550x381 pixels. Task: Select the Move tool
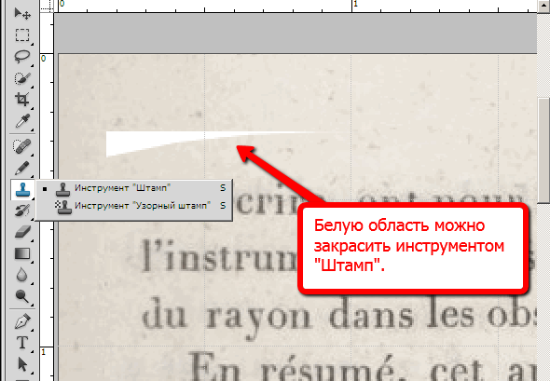pyautogui.click(x=22, y=13)
